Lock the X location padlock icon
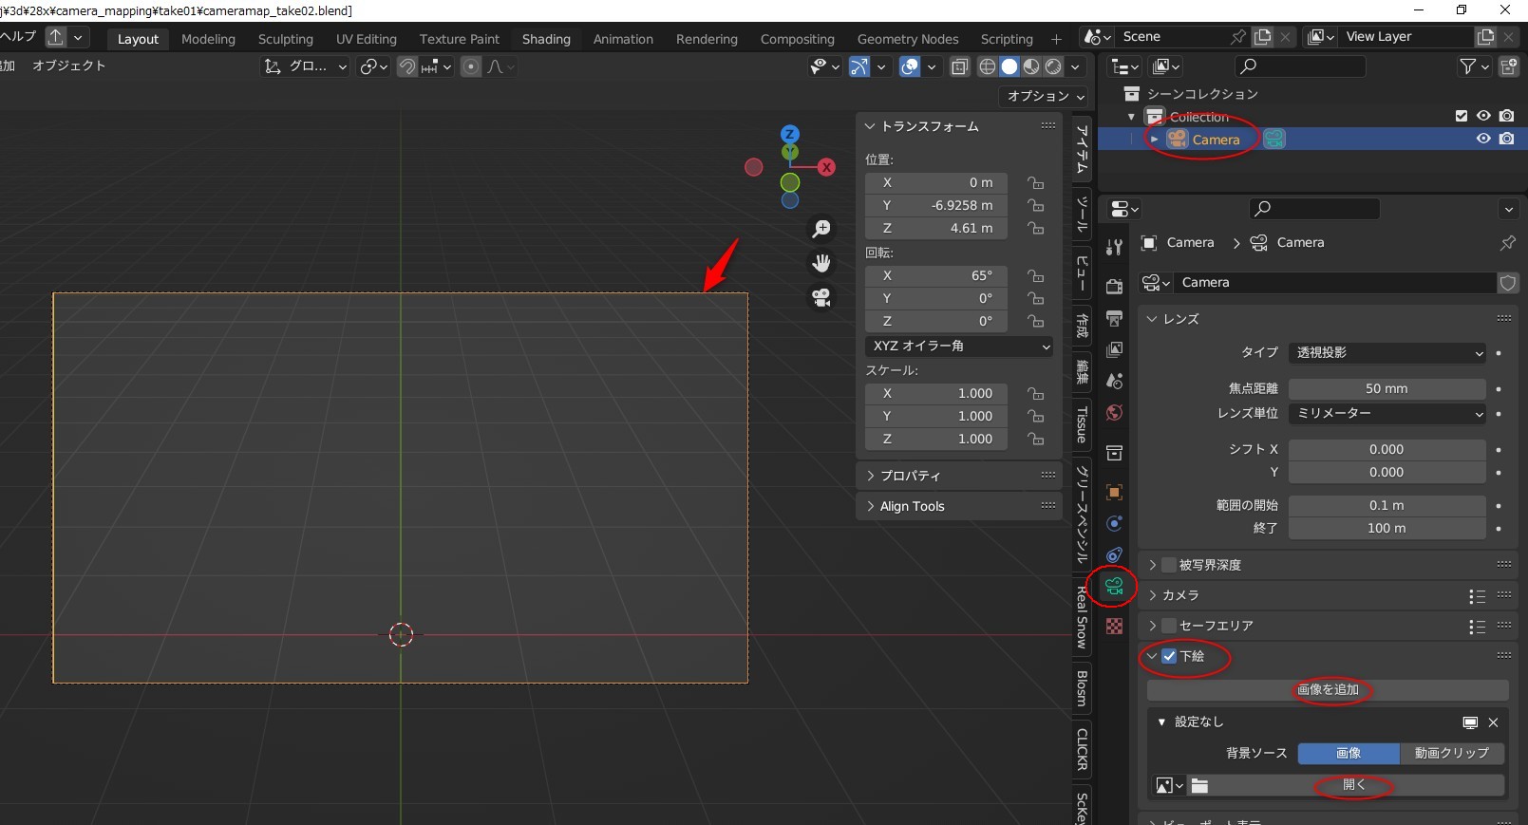The height and width of the screenshot is (825, 1528). [1035, 182]
